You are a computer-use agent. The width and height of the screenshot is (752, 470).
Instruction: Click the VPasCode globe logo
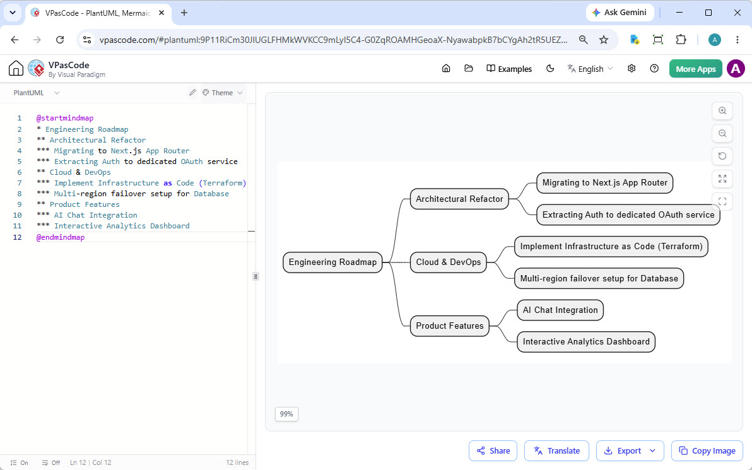37,69
